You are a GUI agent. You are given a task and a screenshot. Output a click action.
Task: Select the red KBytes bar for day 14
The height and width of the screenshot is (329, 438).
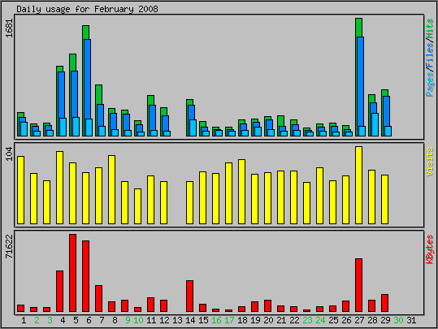coord(189,296)
